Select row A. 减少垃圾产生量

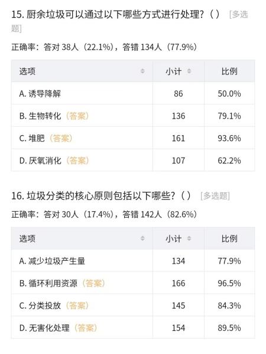[133, 261]
